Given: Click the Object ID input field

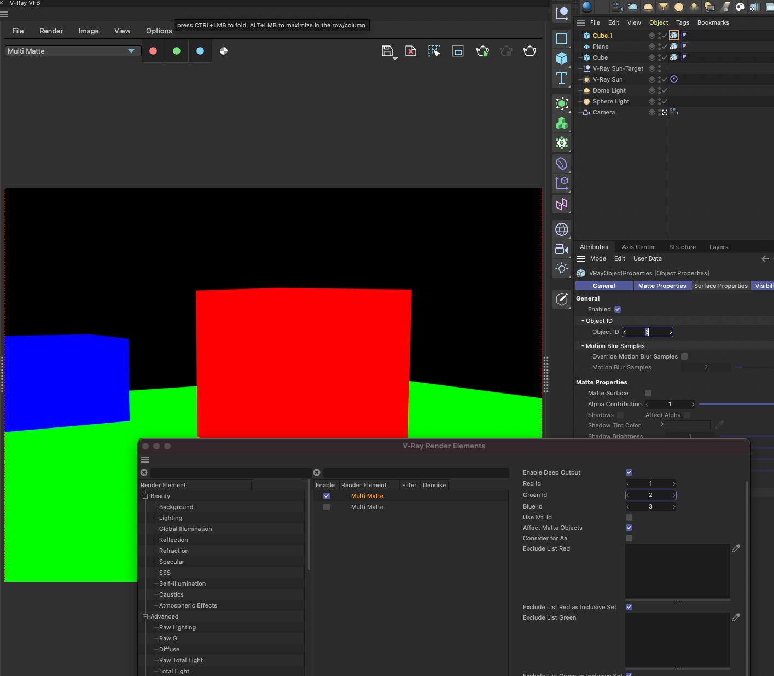Looking at the screenshot, I should coord(648,332).
